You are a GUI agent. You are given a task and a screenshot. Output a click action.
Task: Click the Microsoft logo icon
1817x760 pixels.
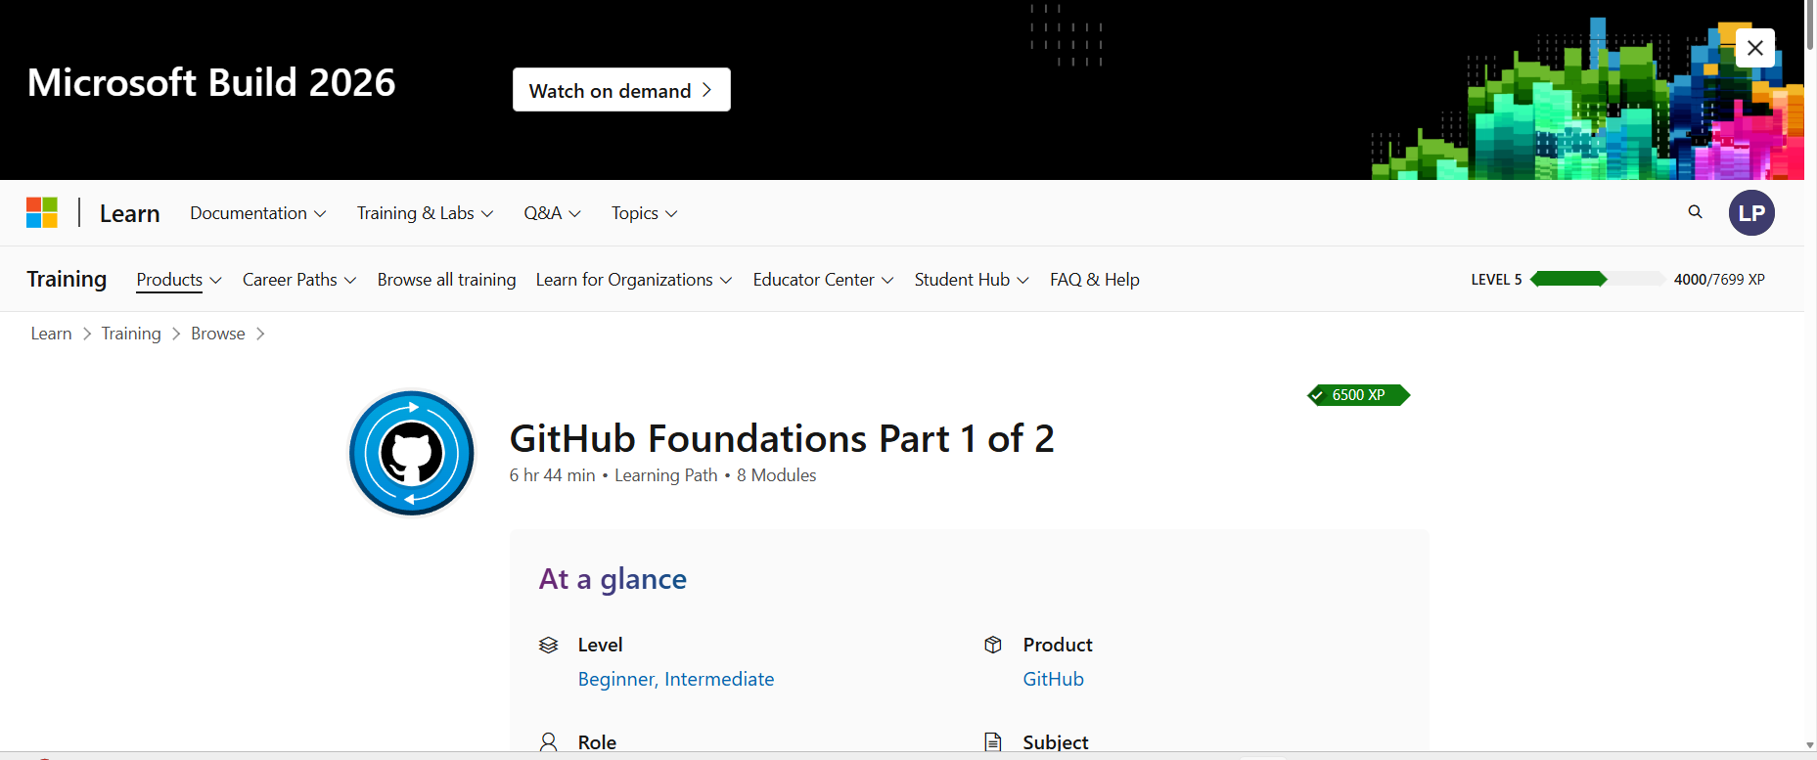(x=42, y=212)
